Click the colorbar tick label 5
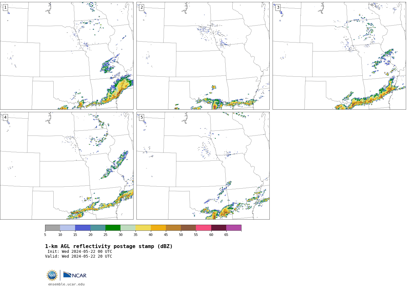The image size is (409, 288). (45, 235)
